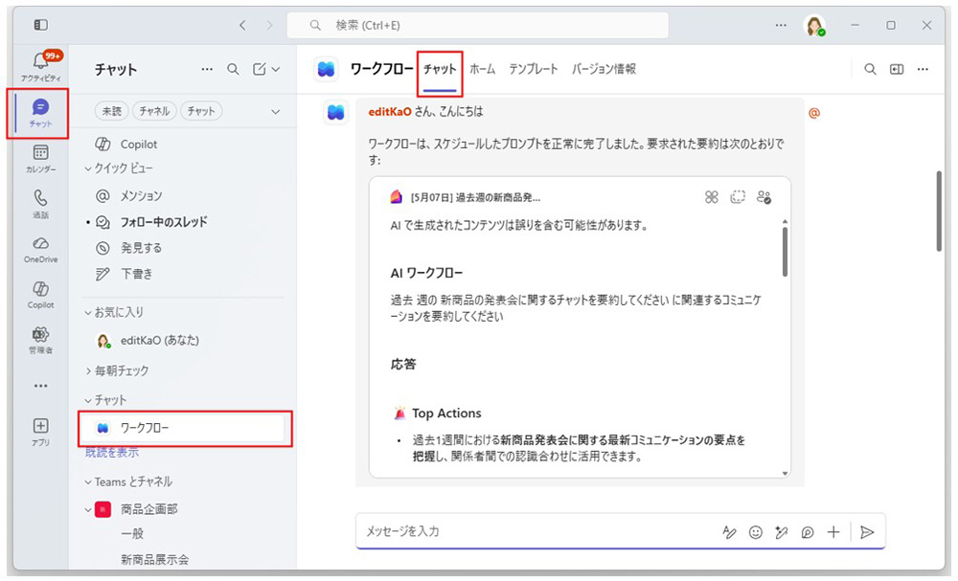Click the summary card inner scrollbar
The height and width of the screenshot is (581, 958).
[x=785, y=252]
